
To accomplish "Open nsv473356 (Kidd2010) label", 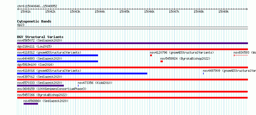I will point(95,83).
